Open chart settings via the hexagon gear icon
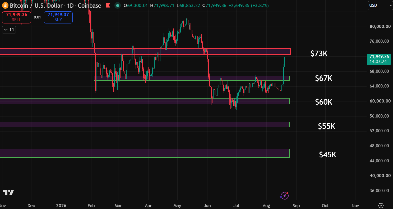The height and width of the screenshot is (209, 393). (381, 206)
